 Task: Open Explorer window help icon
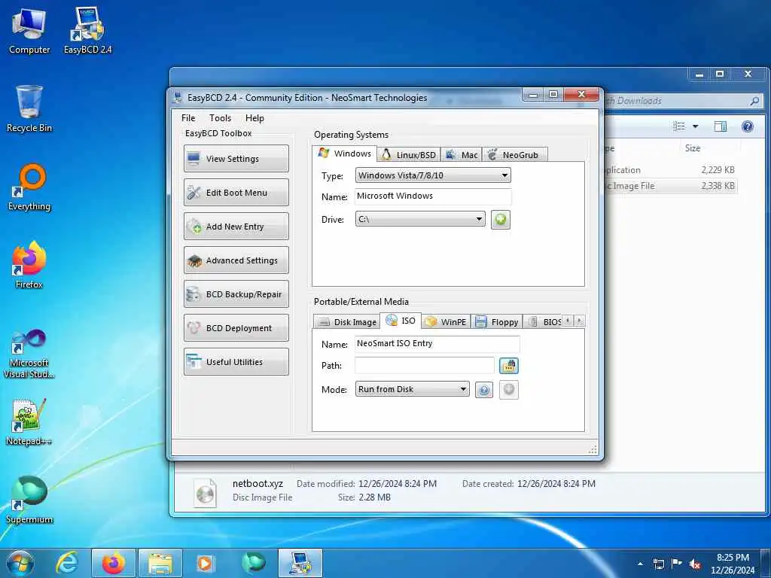(x=748, y=126)
